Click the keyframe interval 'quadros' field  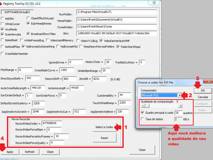click(178, 113)
